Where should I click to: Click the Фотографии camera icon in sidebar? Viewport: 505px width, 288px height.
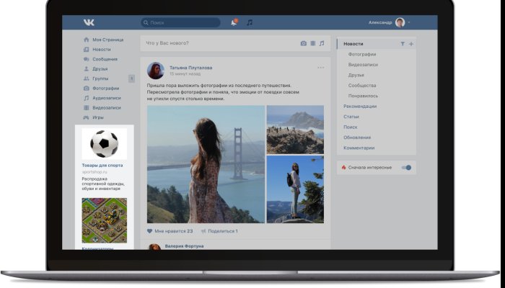[86, 88]
